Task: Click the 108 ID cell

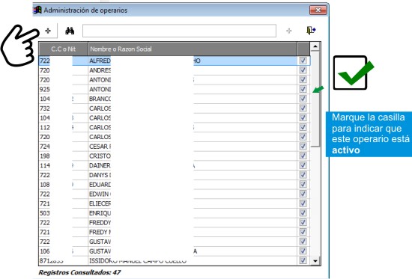Action: click(x=64, y=185)
